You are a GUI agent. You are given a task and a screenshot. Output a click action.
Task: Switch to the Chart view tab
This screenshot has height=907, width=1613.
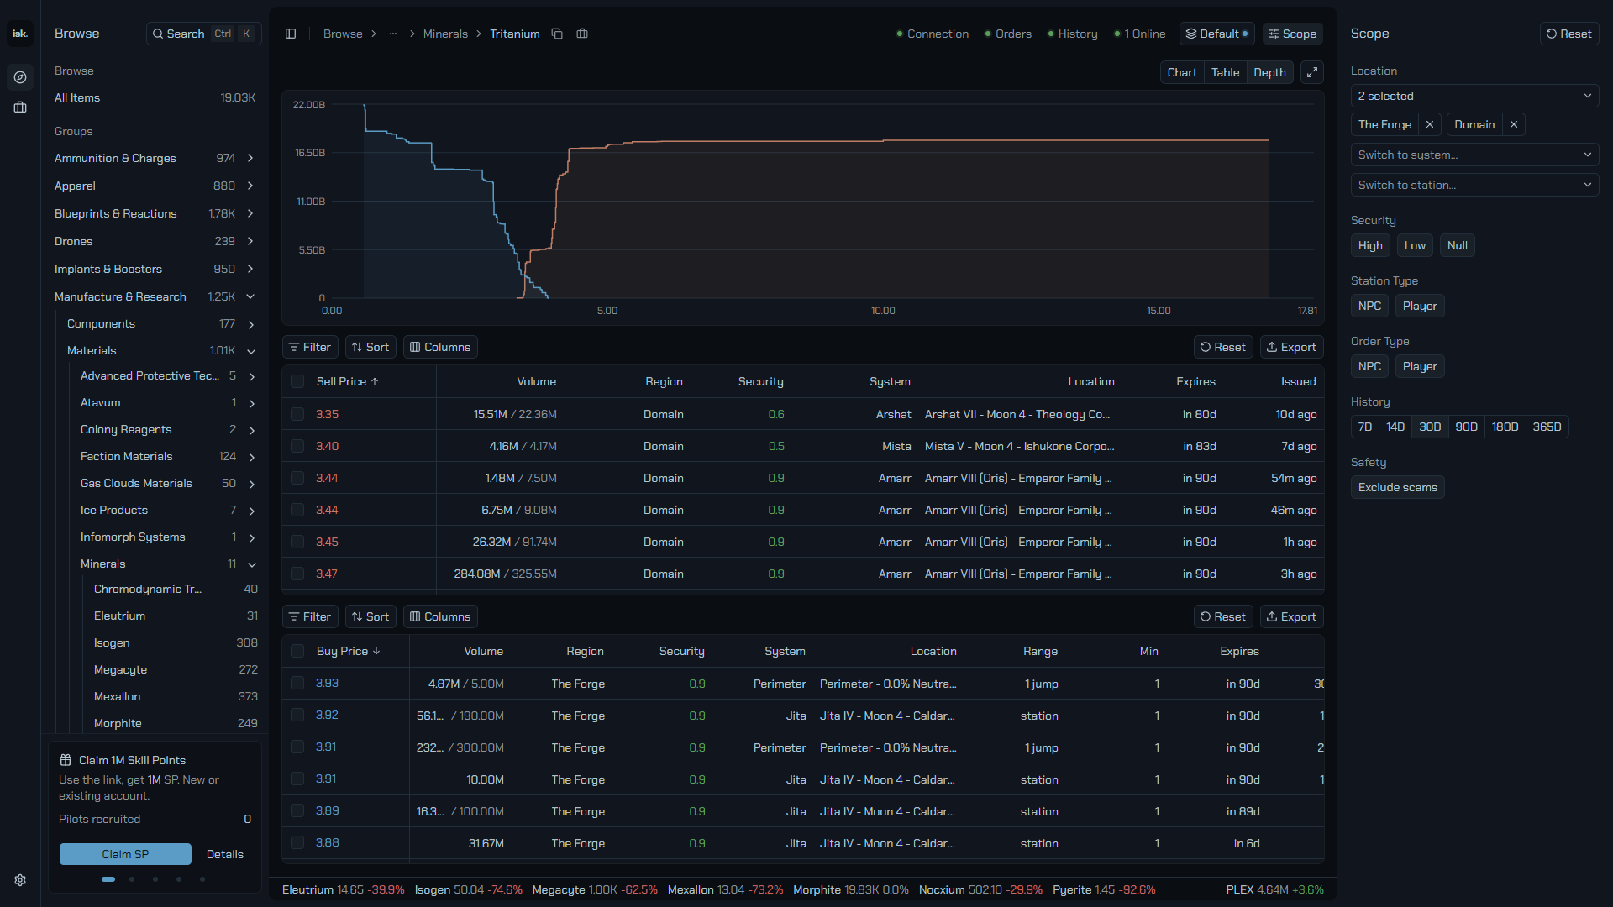coord(1182,72)
